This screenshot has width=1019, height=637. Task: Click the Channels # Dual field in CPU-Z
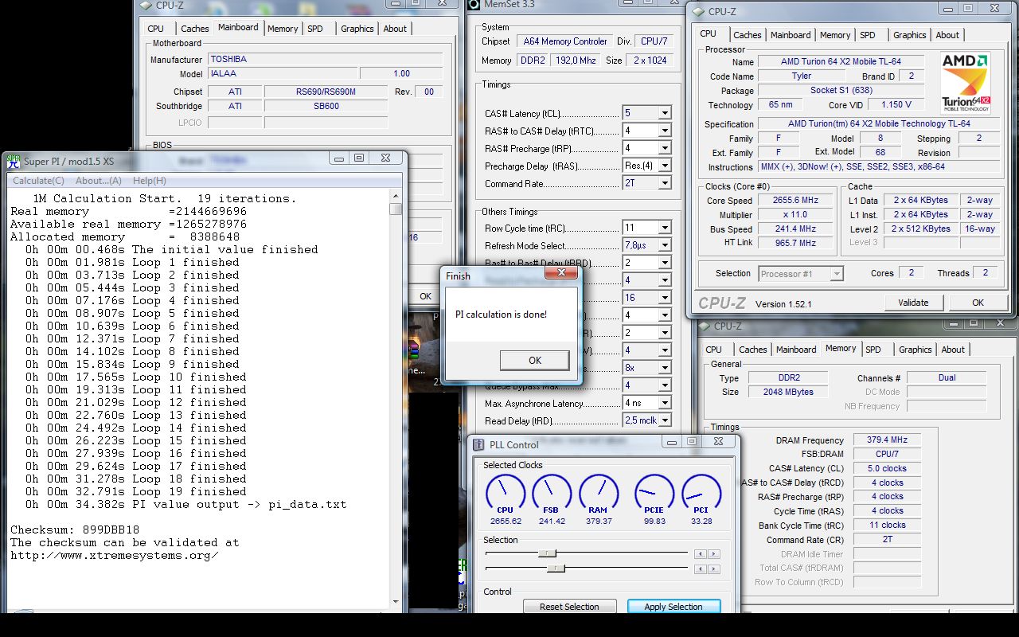click(x=947, y=377)
